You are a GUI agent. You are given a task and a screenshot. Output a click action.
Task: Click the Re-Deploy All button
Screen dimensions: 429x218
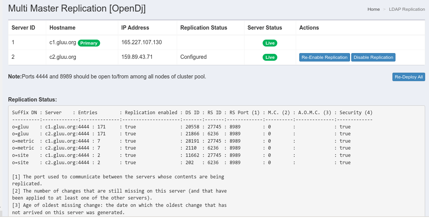[409, 77]
